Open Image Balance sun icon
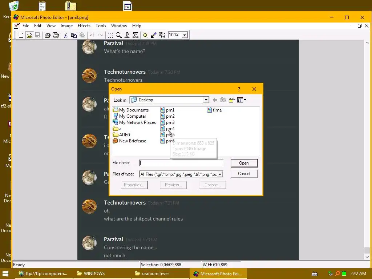 pos(145,35)
